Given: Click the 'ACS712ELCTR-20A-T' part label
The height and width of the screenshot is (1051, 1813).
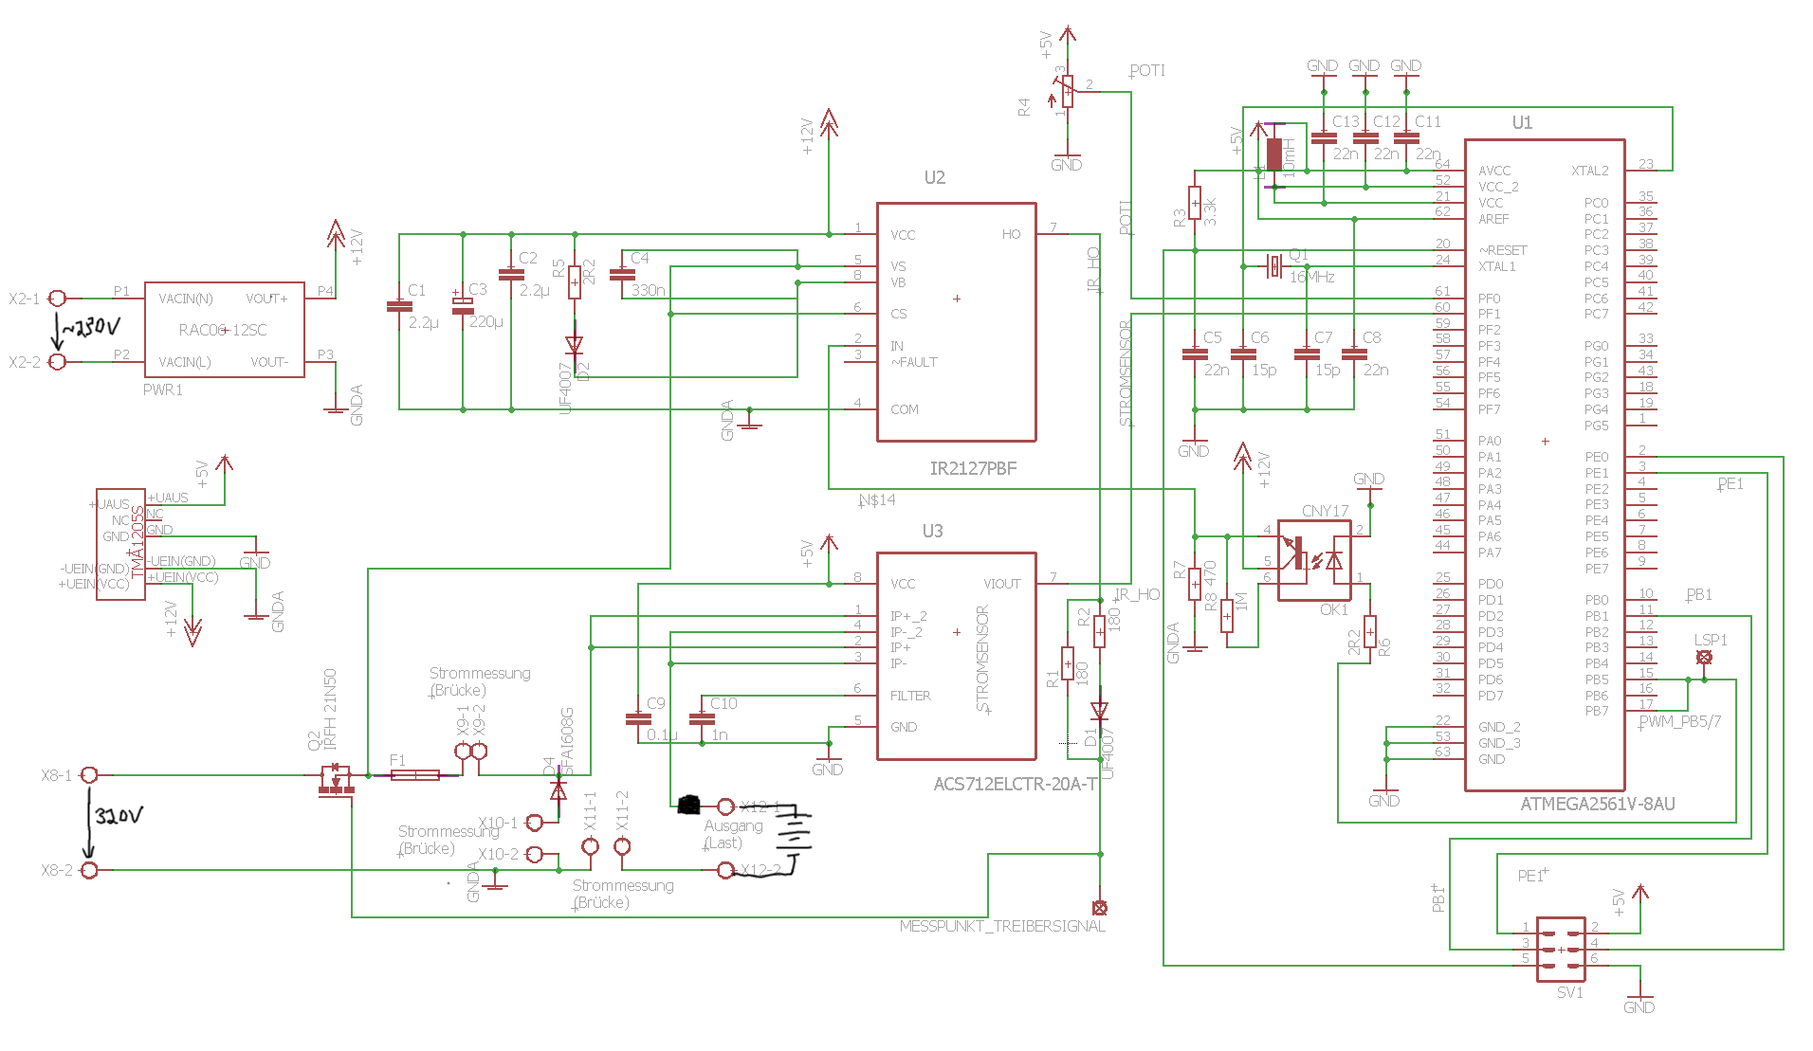Looking at the screenshot, I should coord(1016,784).
